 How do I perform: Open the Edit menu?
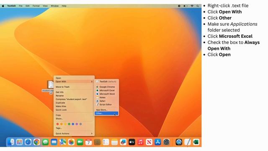[28, 6]
